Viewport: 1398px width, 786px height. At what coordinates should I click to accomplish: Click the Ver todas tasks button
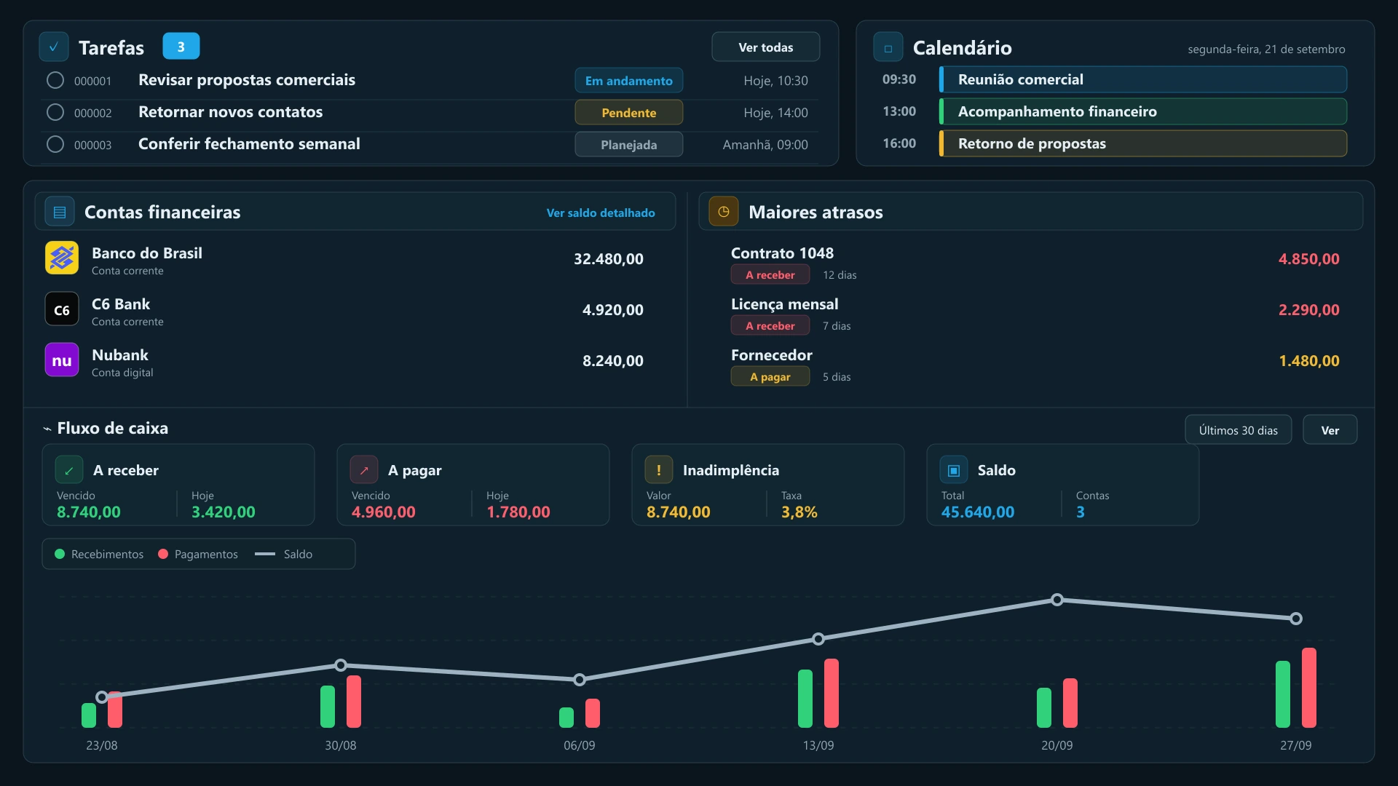pos(766,47)
